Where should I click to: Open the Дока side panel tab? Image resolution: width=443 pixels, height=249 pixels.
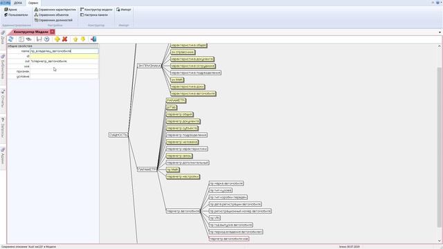(x=3, y=37)
